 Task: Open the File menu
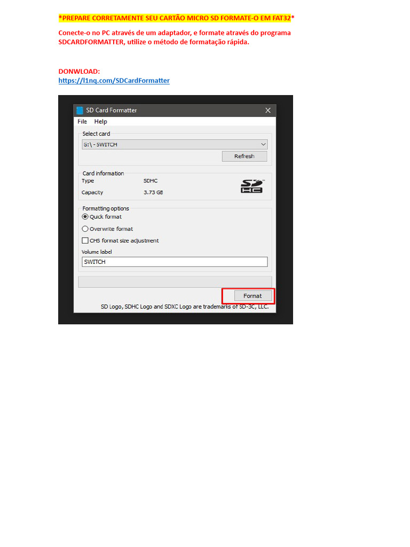click(x=82, y=121)
